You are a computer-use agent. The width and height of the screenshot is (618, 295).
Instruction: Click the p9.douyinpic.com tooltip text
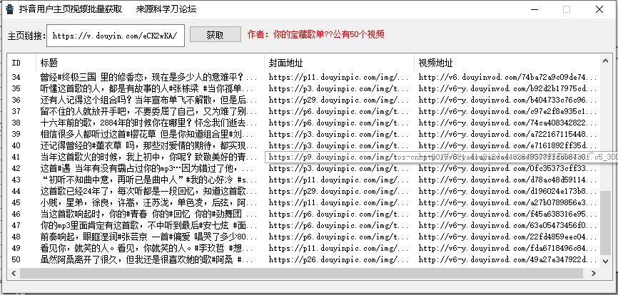click(442, 157)
